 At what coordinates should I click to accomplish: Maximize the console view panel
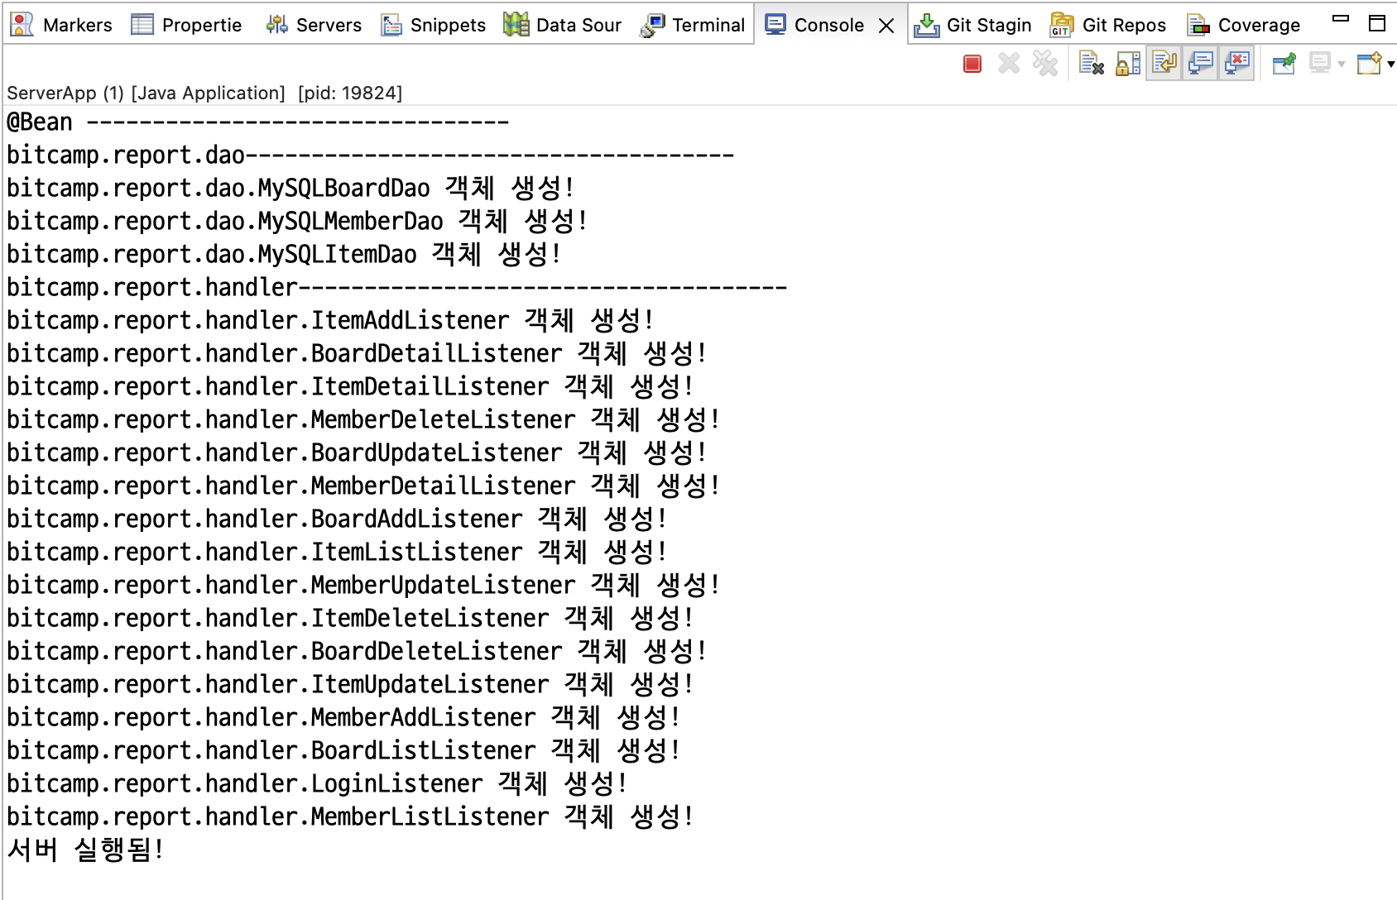(x=1377, y=22)
